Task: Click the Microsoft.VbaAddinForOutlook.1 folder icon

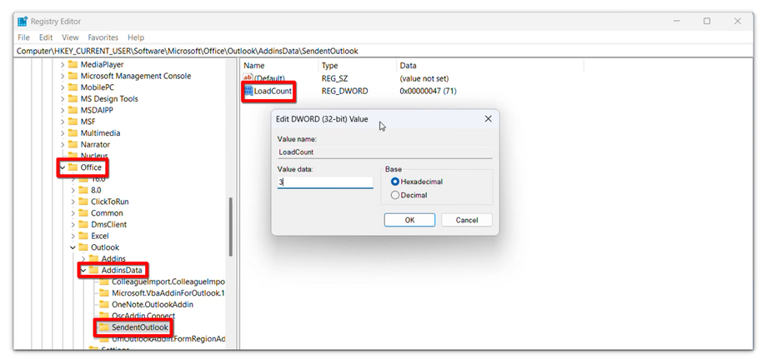Action: click(x=103, y=293)
